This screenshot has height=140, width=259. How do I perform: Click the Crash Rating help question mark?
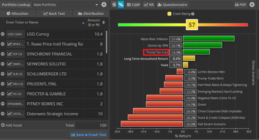click(x=193, y=14)
